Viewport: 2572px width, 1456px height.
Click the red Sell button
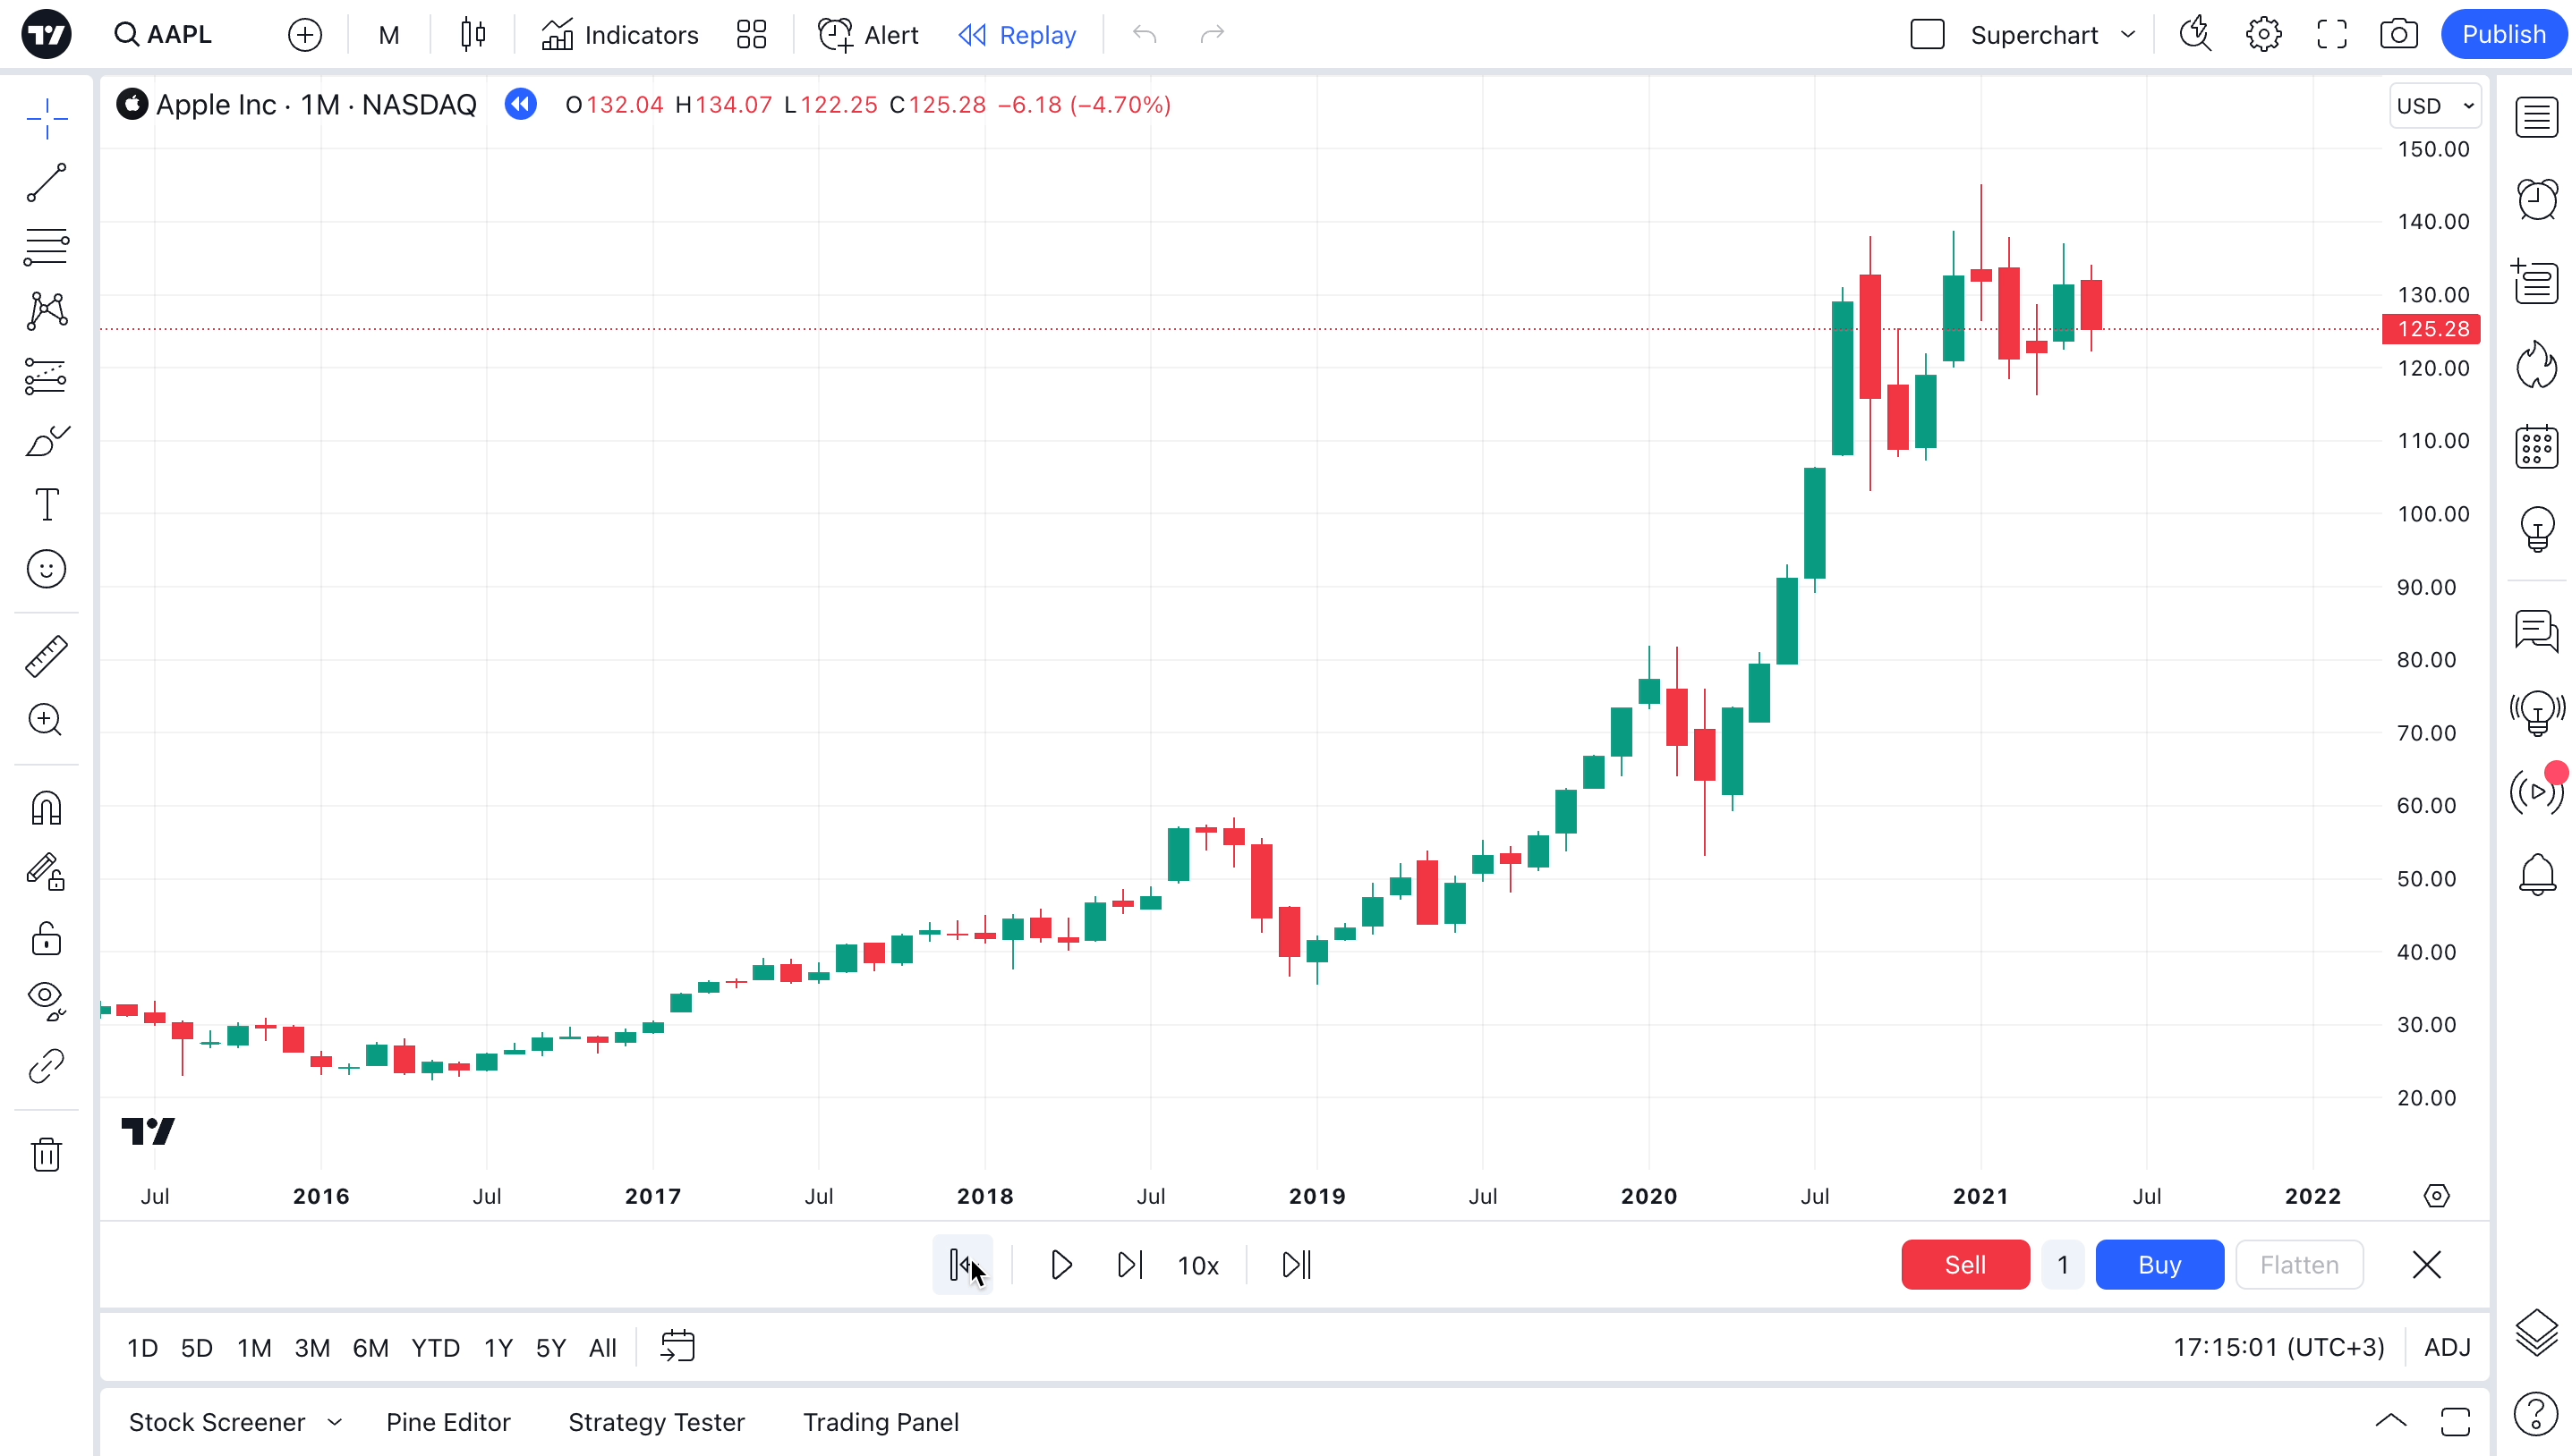pyautogui.click(x=1964, y=1265)
